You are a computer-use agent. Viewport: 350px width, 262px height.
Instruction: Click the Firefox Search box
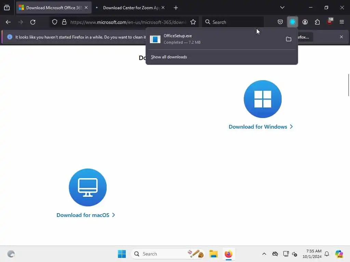pos(233,22)
